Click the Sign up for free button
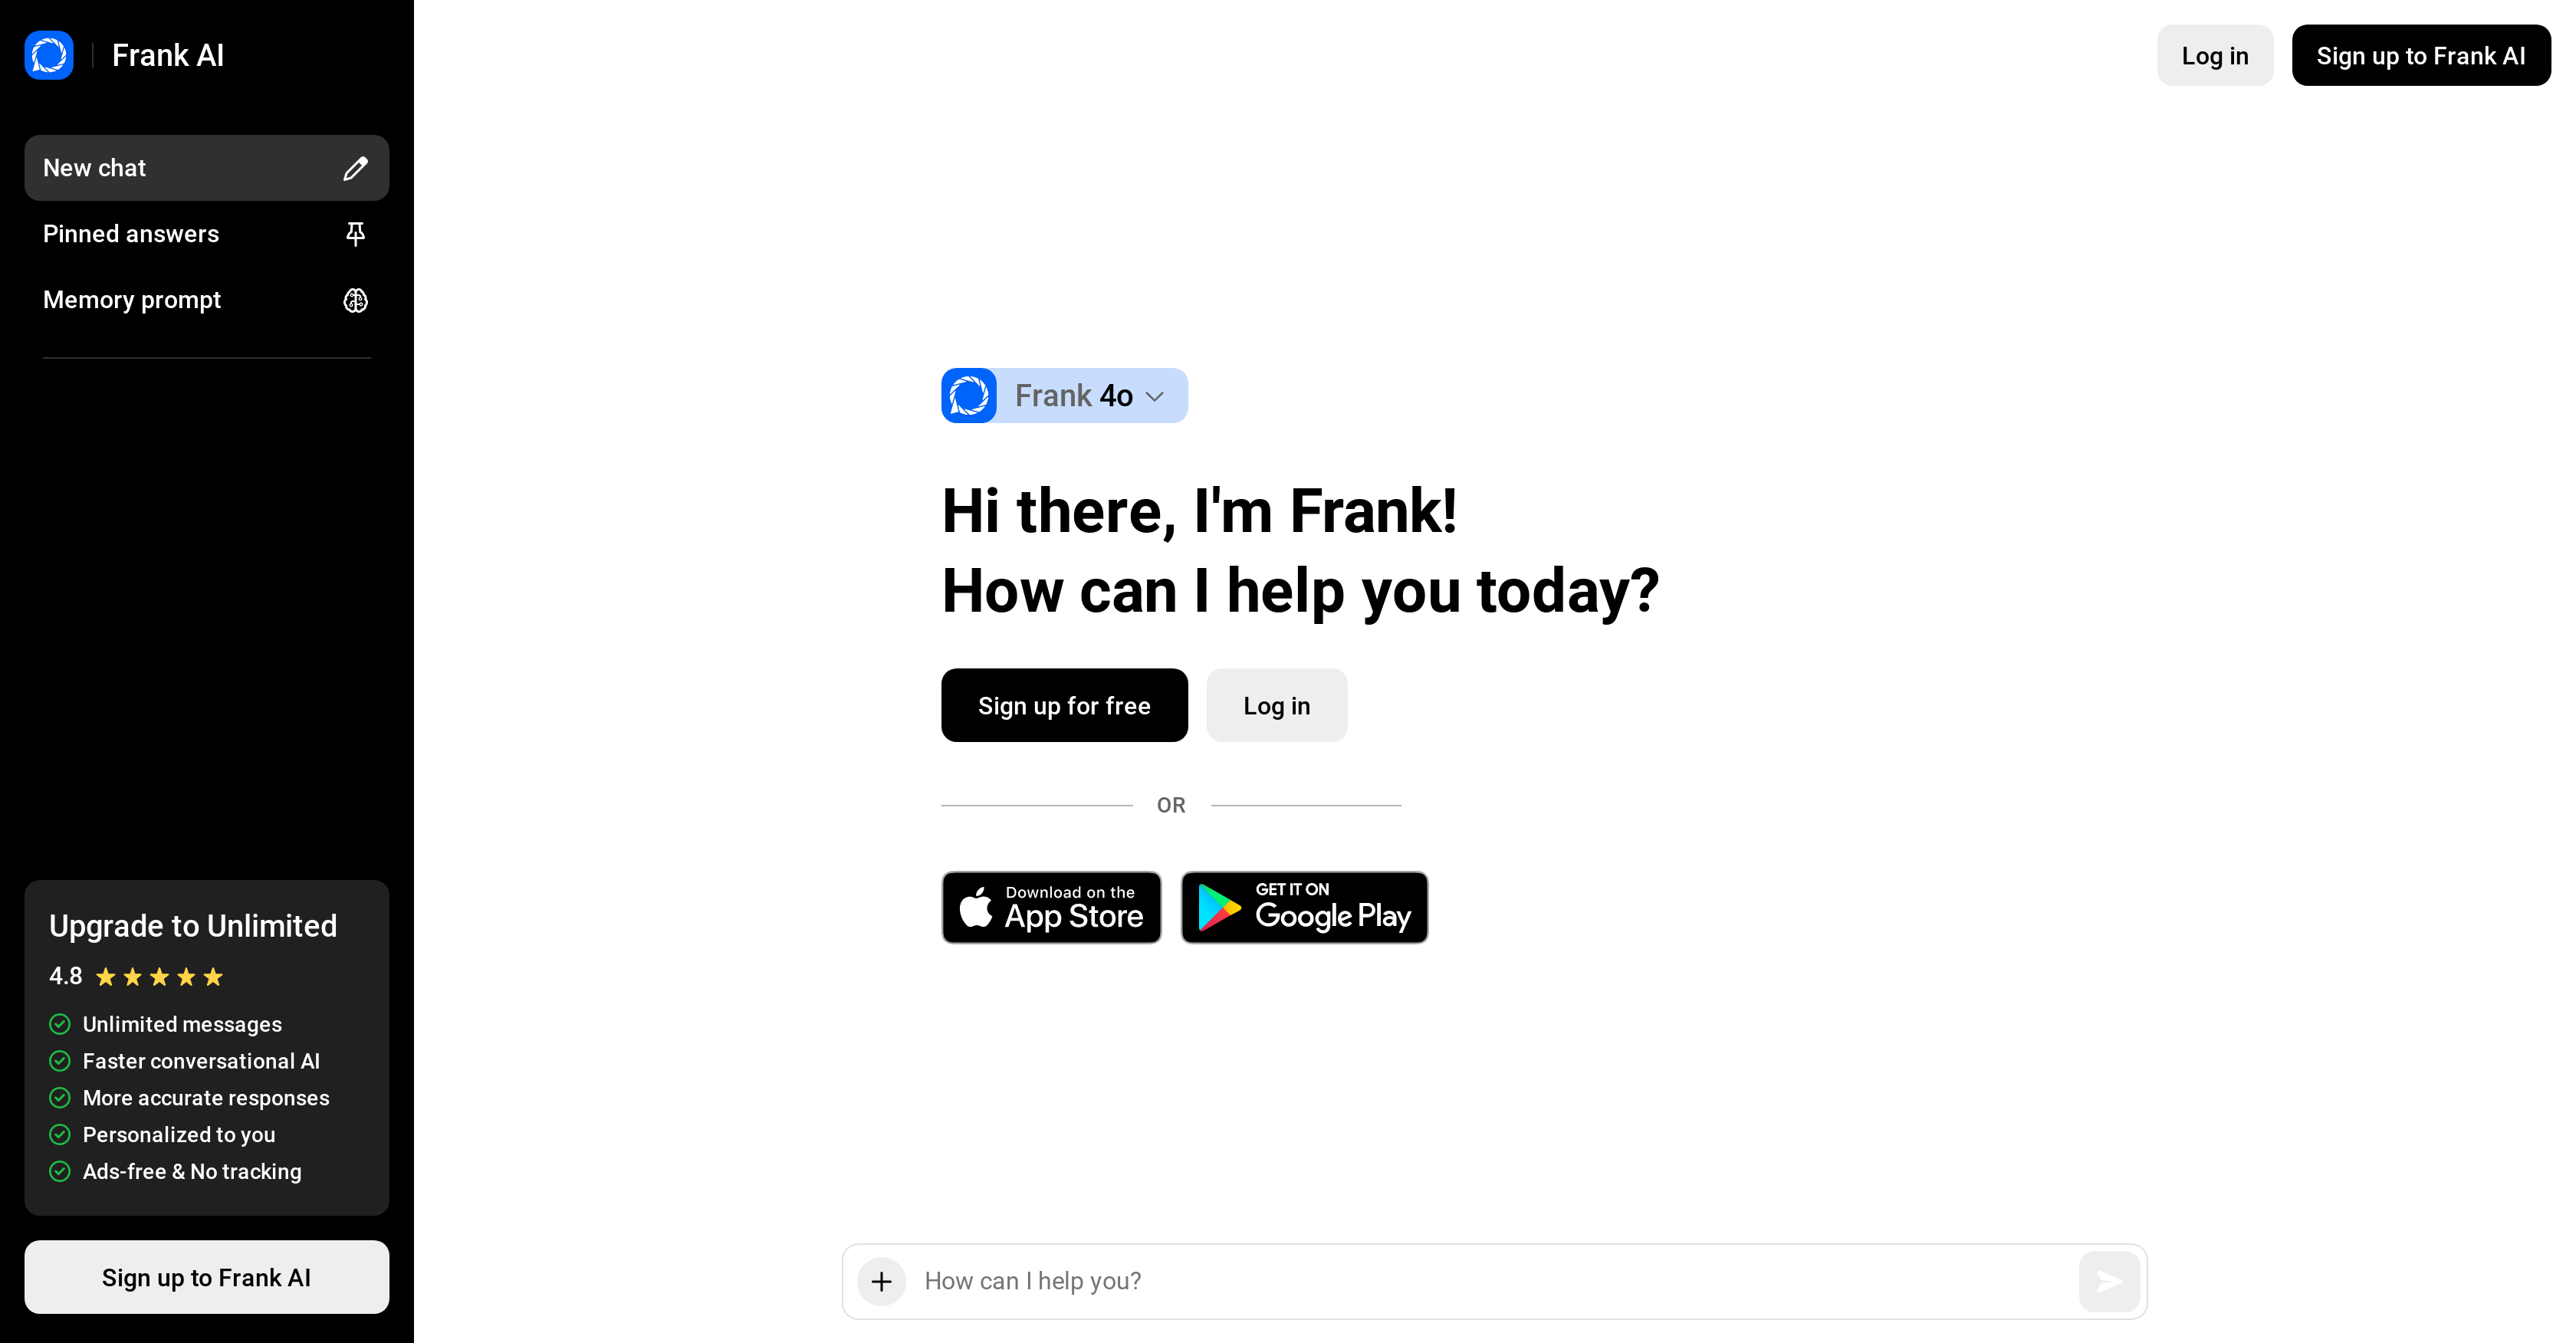The width and height of the screenshot is (2576, 1343). coord(1063,705)
